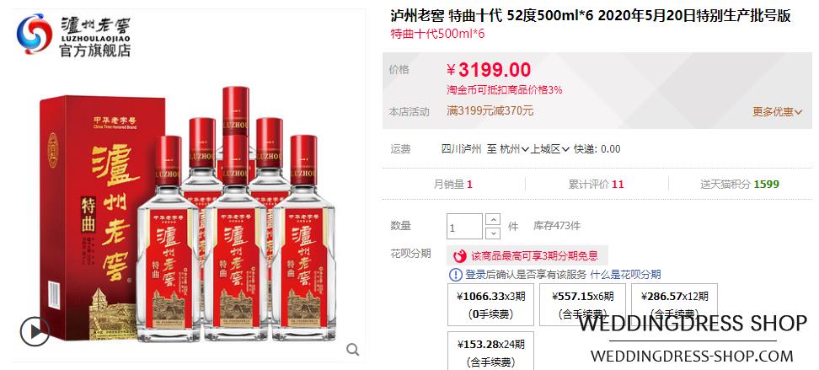The image size is (819, 370).
Task: Select the ¥286.57 x12期 installment option
Action: (x=674, y=304)
